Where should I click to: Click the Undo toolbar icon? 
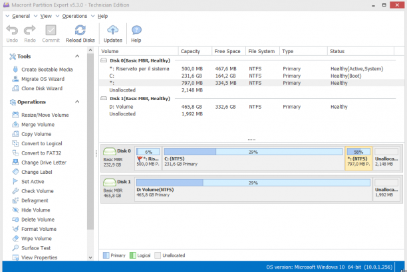[12, 30]
